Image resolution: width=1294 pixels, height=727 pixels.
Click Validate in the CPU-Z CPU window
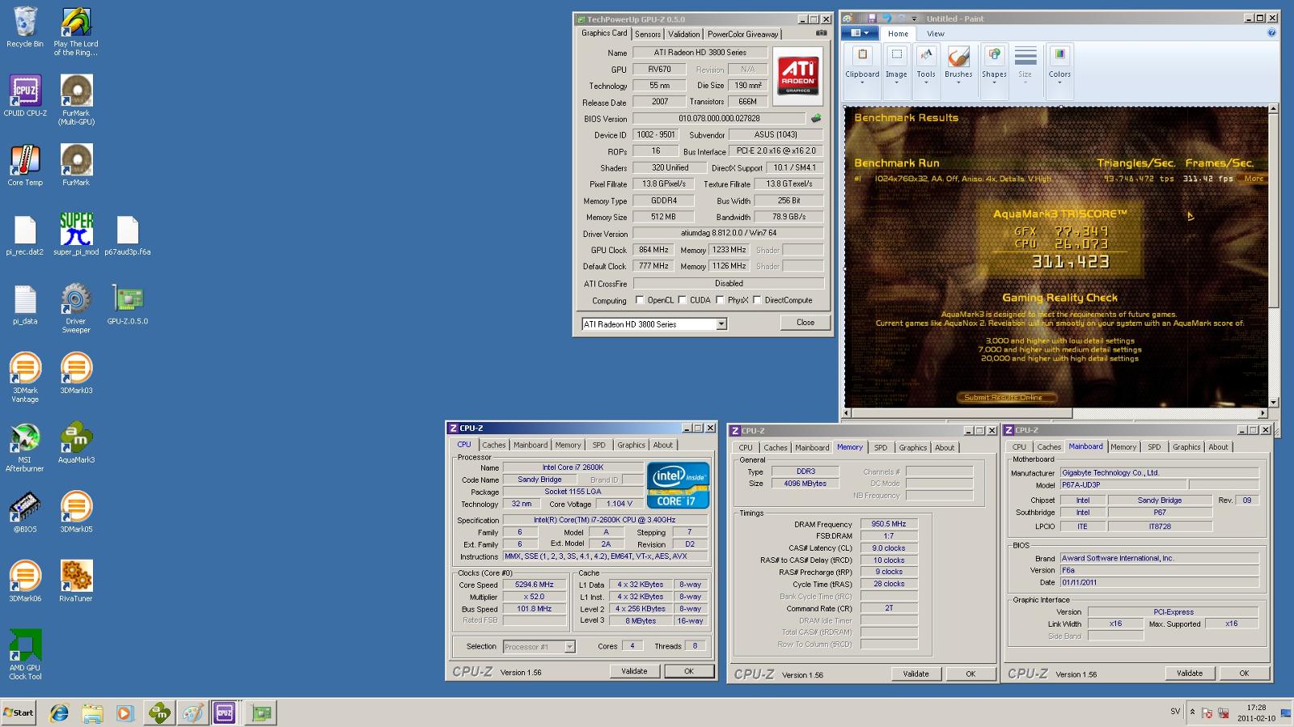634,671
